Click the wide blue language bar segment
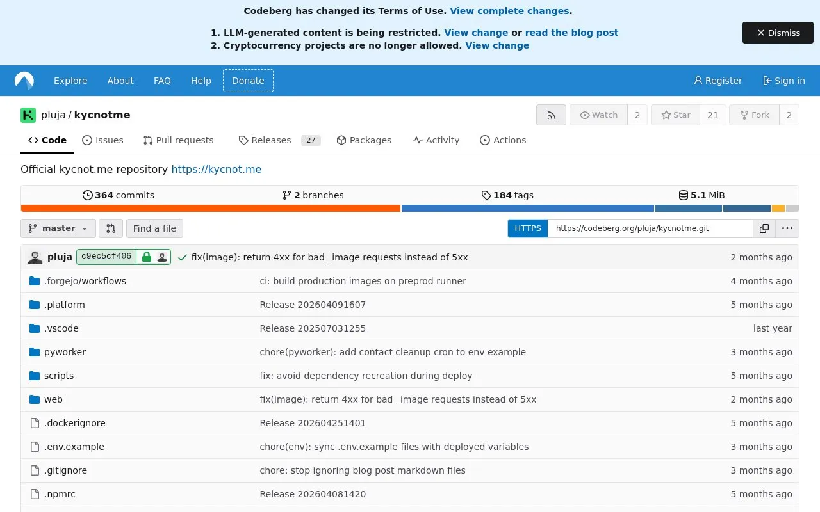The height and width of the screenshot is (512, 820). coord(528,208)
